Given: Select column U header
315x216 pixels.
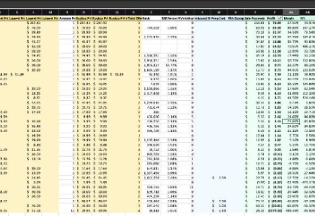Looking at the screenshot, I should click(x=186, y=12).
